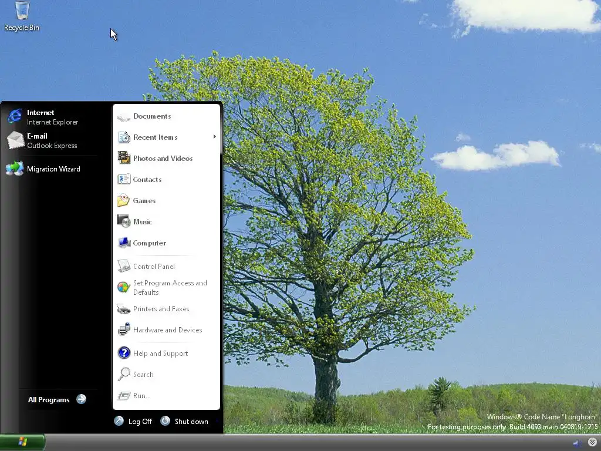Click the Shut down button text
This screenshot has height=451, width=601.
pos(191,422)
